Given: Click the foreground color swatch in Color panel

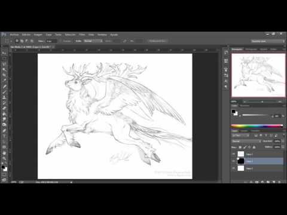Looking at the screenshot, I should pyautogui.click(x=233, y=112).
